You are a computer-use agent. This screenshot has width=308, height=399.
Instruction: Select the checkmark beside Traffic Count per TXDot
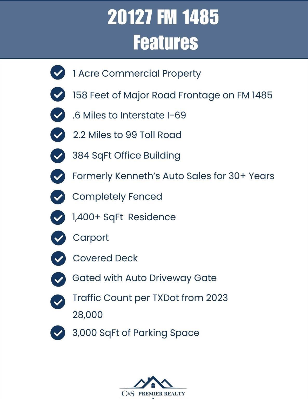pyautogui.click(x=58, y=302)
